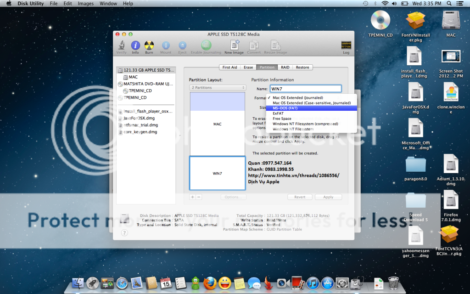Open the 2 Partitions layout dropdown
The height and width of the screenshot is (294, 470).
[218, 87]
